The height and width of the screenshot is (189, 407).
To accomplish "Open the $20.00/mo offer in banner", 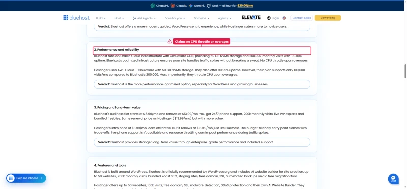I will (245, 6).
